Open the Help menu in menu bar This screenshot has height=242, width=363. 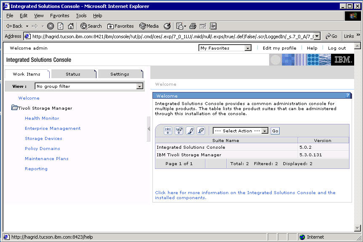coord(97,16)
